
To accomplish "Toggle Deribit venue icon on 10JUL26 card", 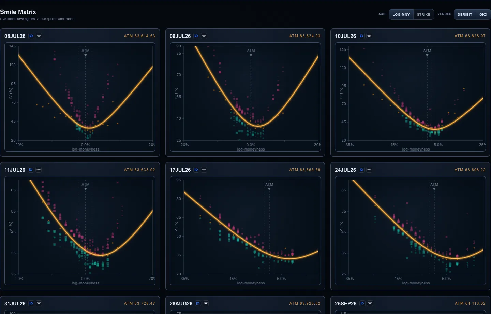I will 362,36.
